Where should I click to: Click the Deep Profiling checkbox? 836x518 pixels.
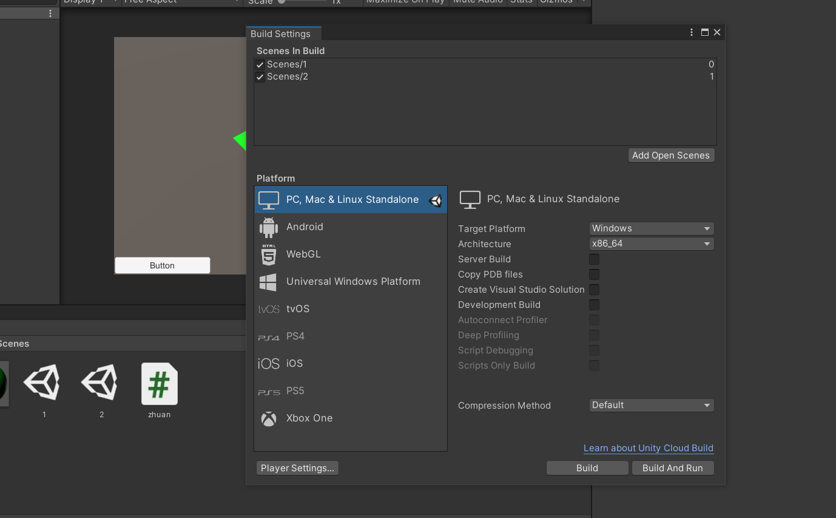tap(595, 335)
